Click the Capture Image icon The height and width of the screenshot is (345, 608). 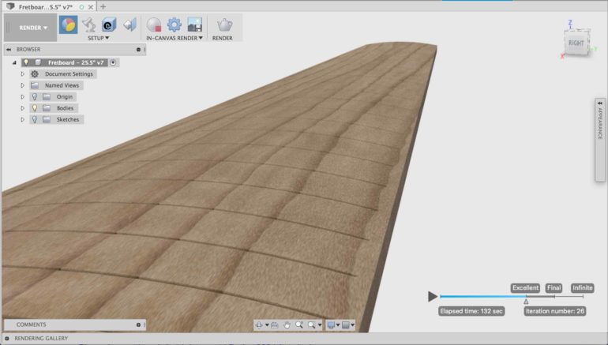(x=194, y=24)
